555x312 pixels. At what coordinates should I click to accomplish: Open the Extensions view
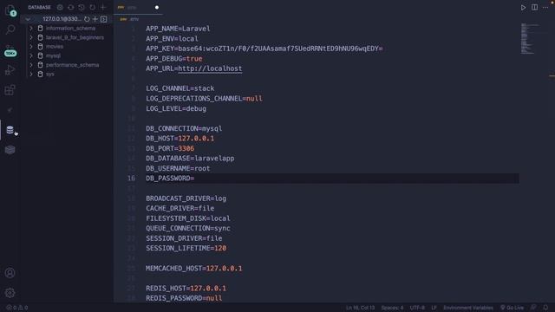[x=10, y=90]
